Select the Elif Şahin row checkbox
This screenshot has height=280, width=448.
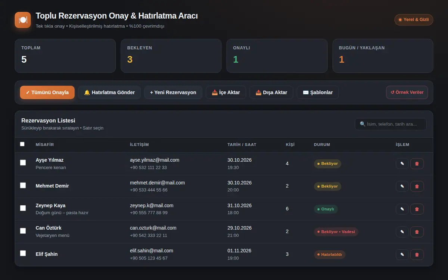(23, 253)
